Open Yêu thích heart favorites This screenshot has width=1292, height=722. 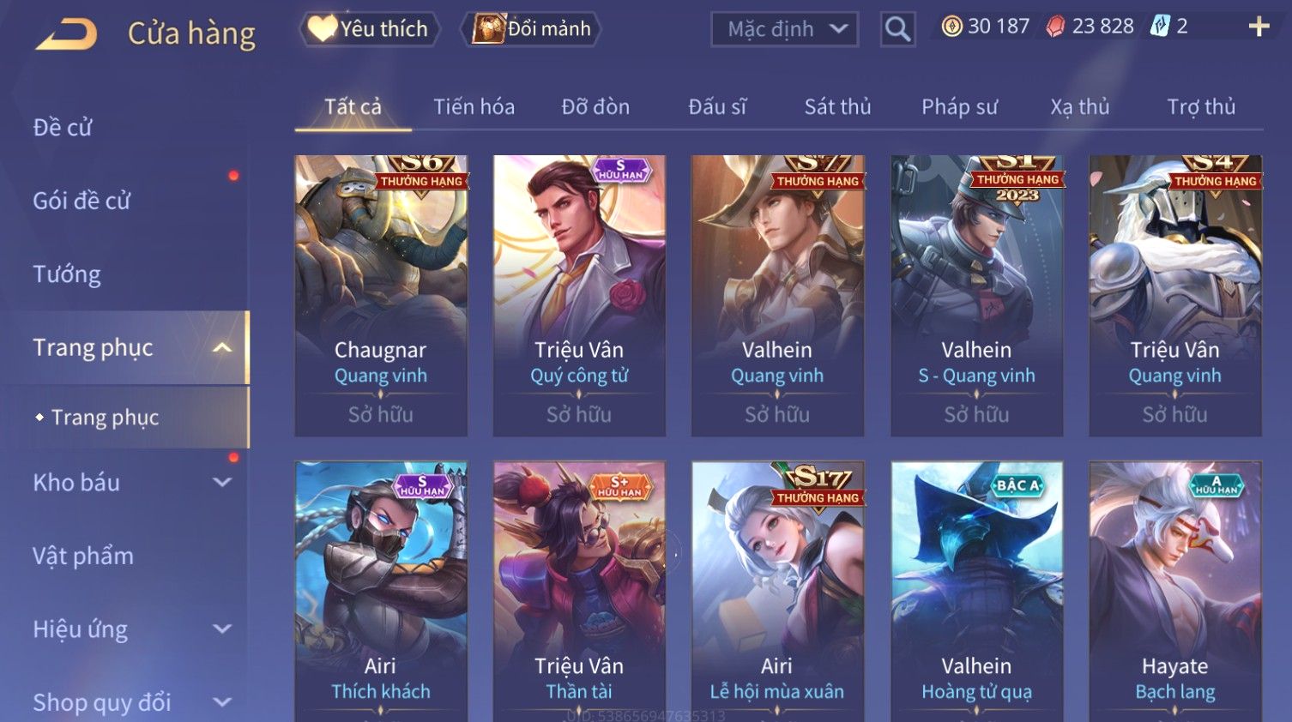[x=369, y=28]
